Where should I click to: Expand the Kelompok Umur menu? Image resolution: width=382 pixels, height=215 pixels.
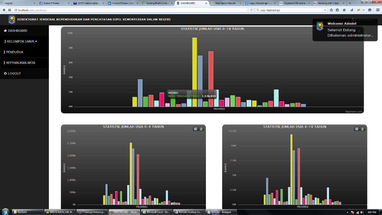22,41
